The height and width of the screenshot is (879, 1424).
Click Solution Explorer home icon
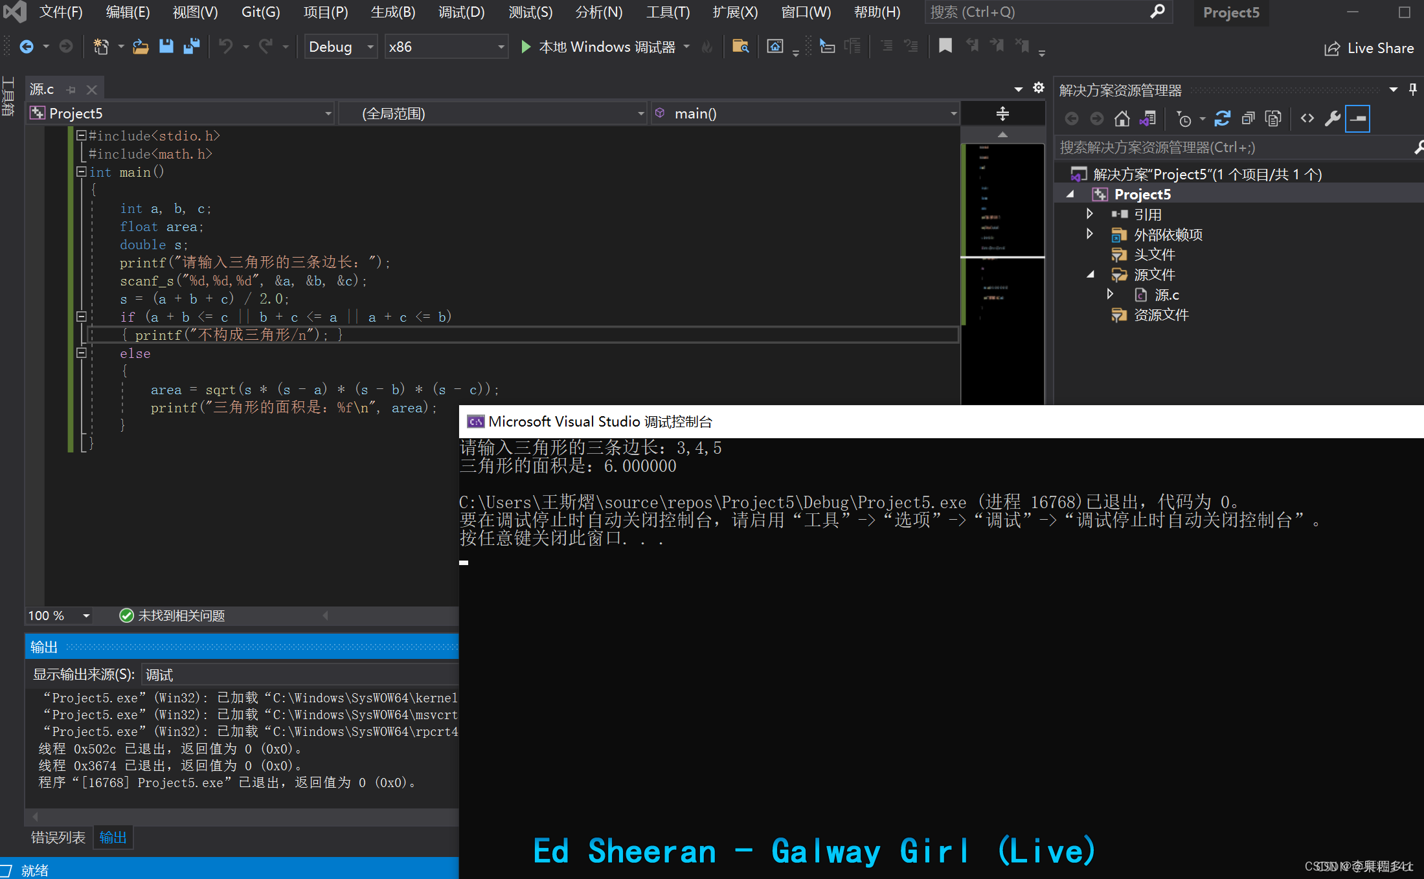point(1122,118)
